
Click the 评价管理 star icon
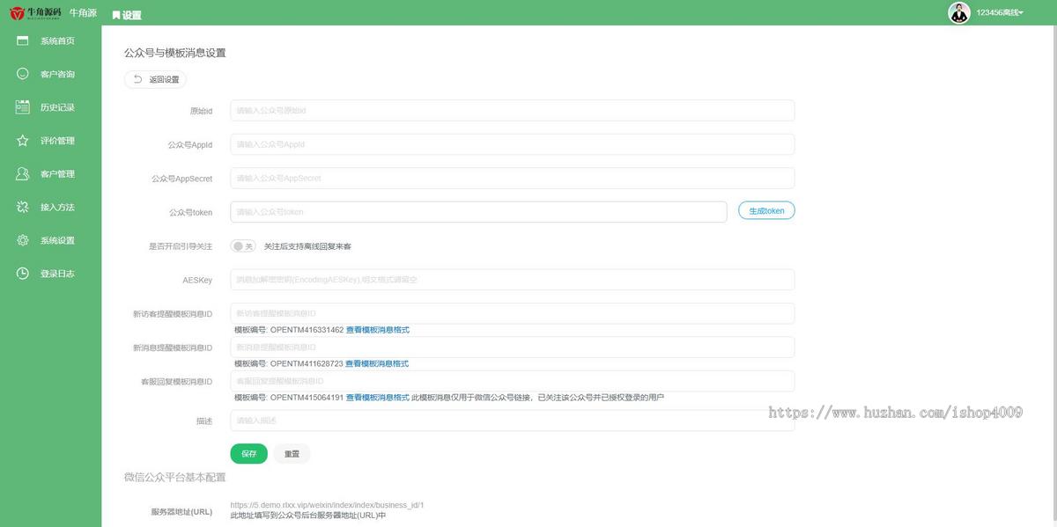tap(23, 141)
